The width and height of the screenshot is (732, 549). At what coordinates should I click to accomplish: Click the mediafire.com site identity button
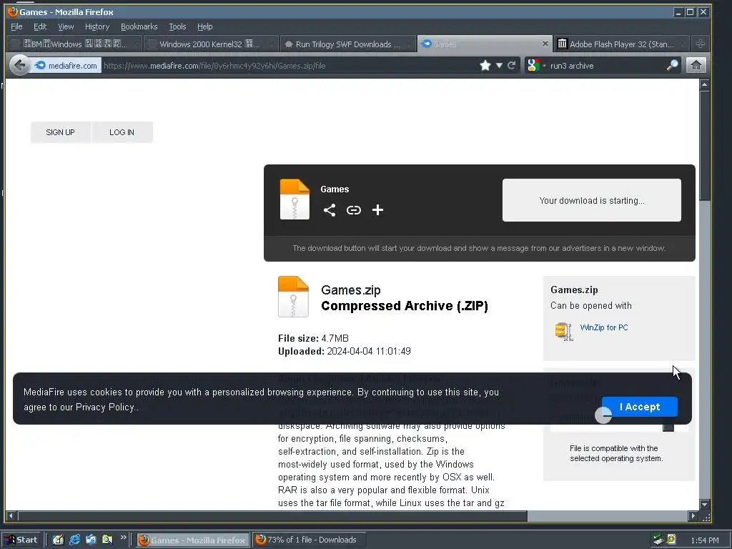coord(66,65)
